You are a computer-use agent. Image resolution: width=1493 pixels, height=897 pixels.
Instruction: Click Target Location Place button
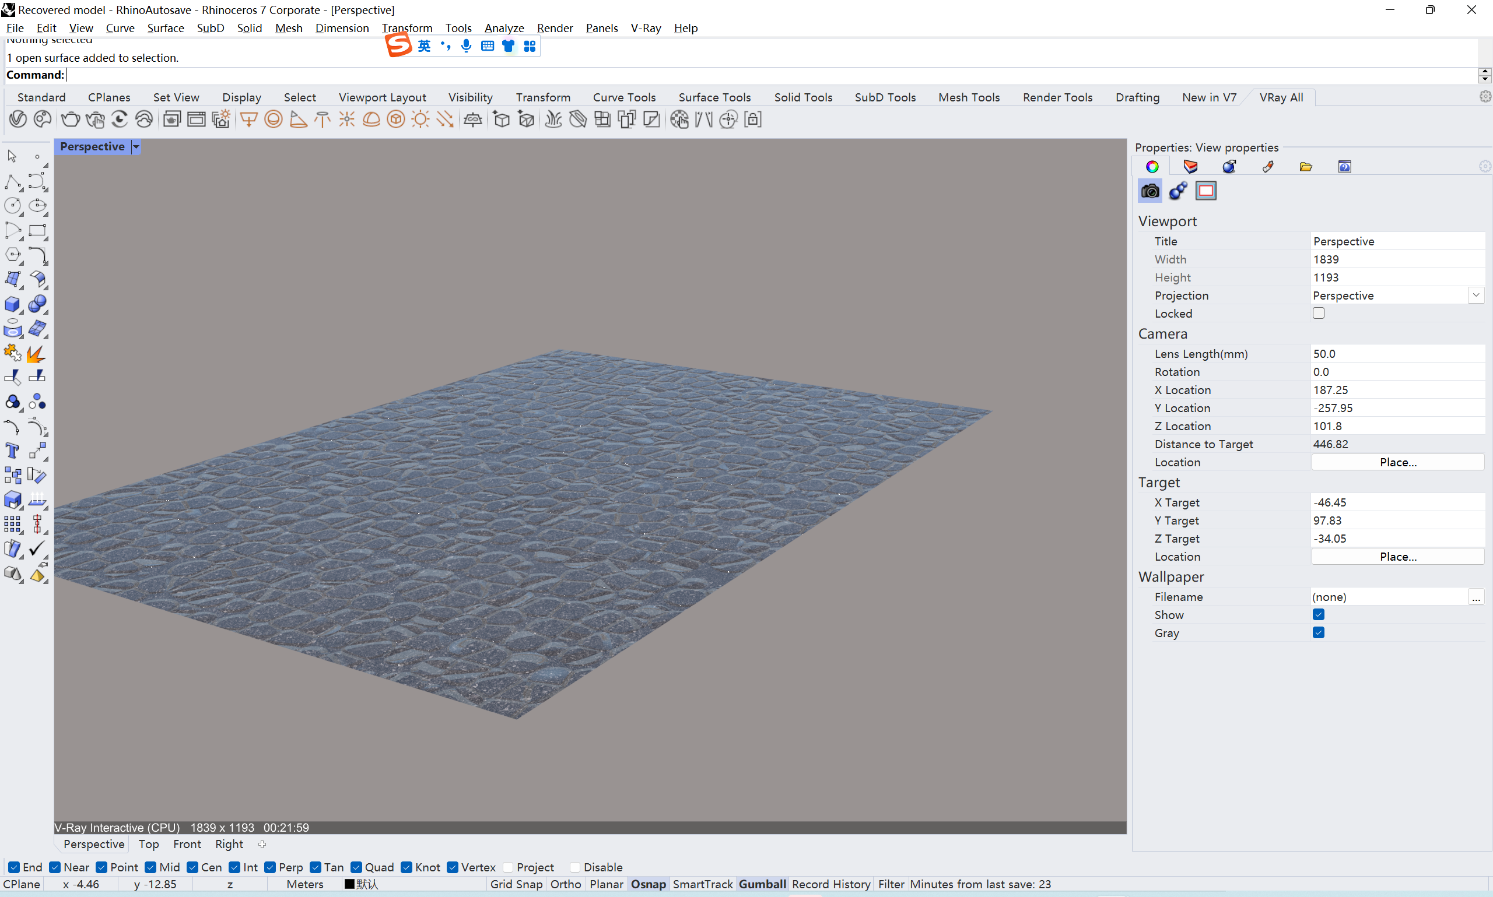1397,557
